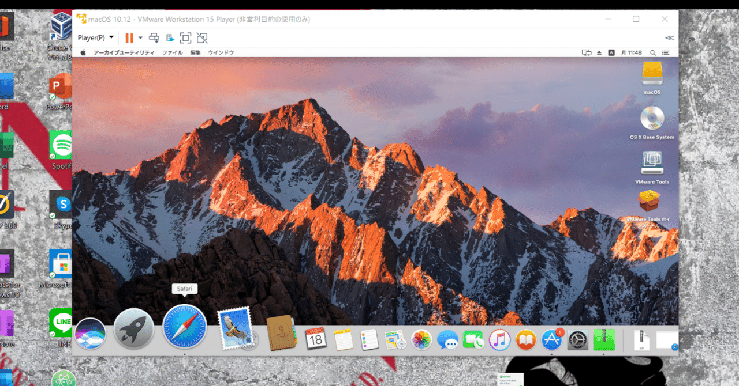Open Safari from the Dock

click(185, 327)
